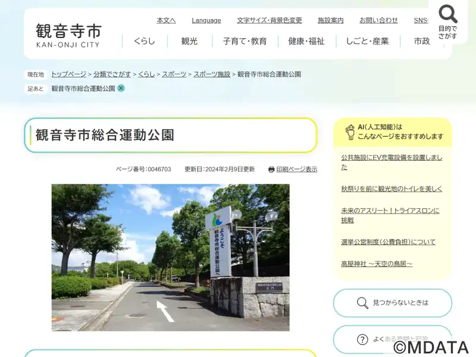This screenshot has height=357, width=476.
Task: Click the printer icon for 印刷ページ表示
Action: (271, 170)
